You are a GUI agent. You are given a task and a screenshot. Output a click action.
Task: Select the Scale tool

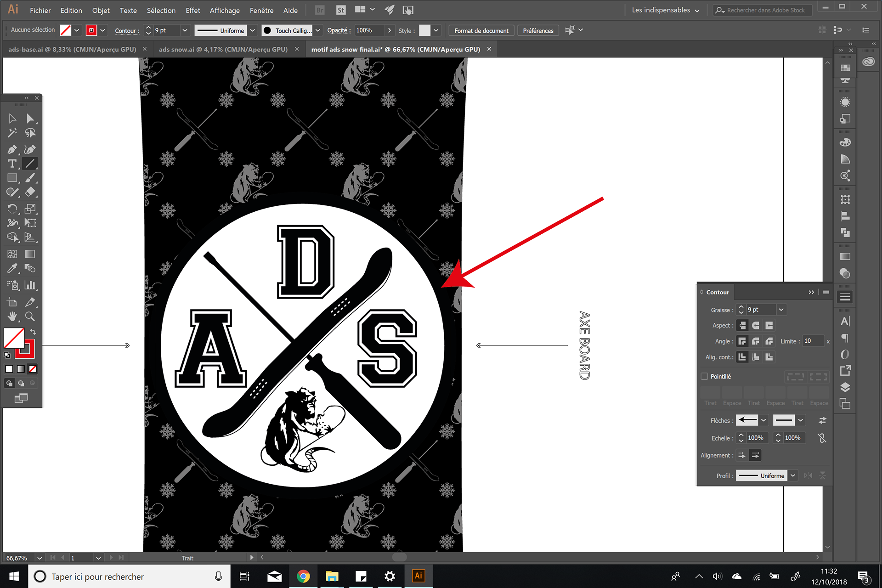30,209
